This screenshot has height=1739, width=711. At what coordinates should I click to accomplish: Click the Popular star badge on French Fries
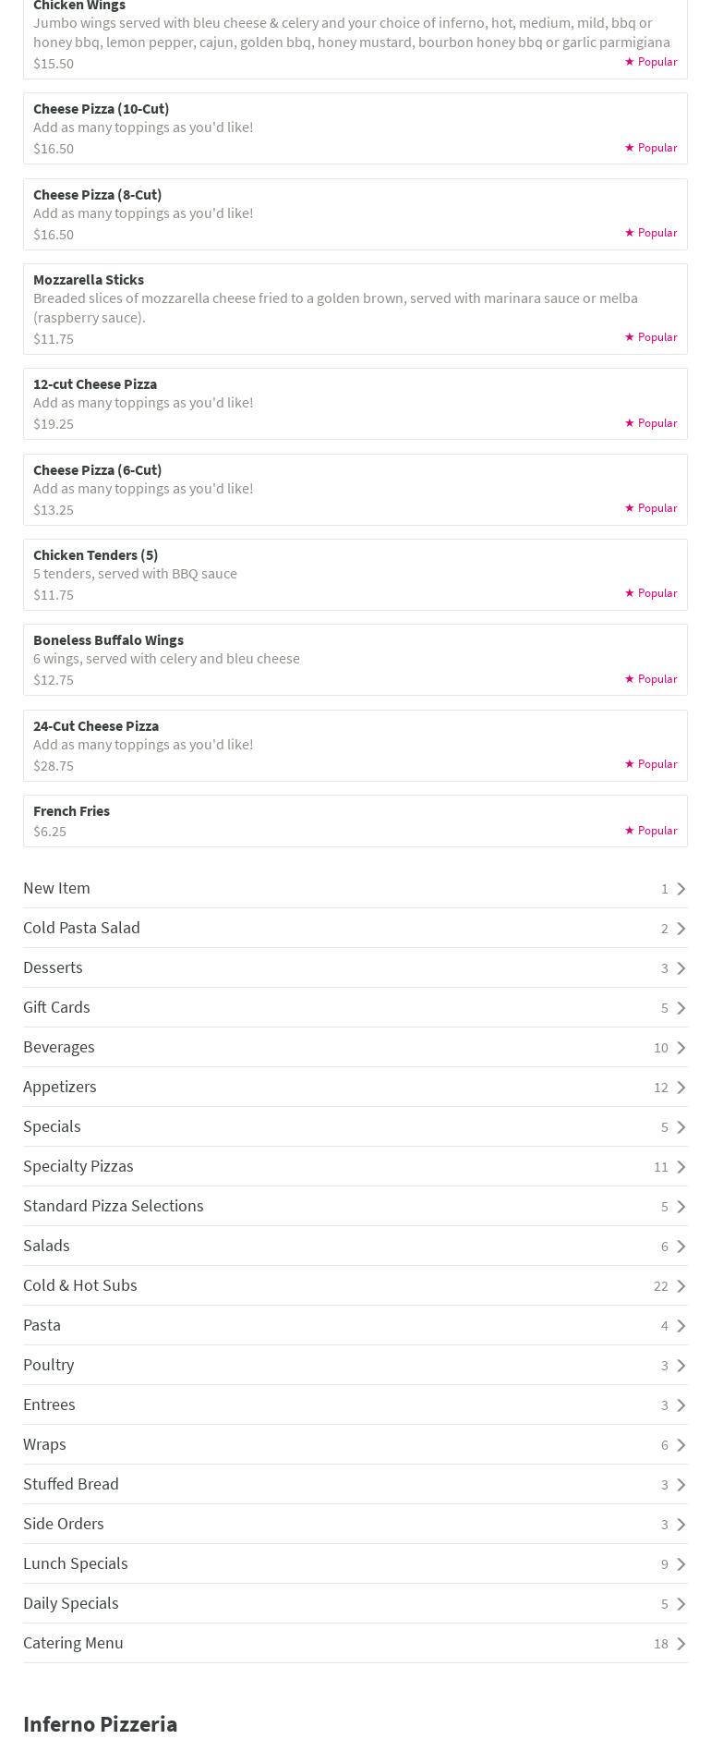coord(651,831)
